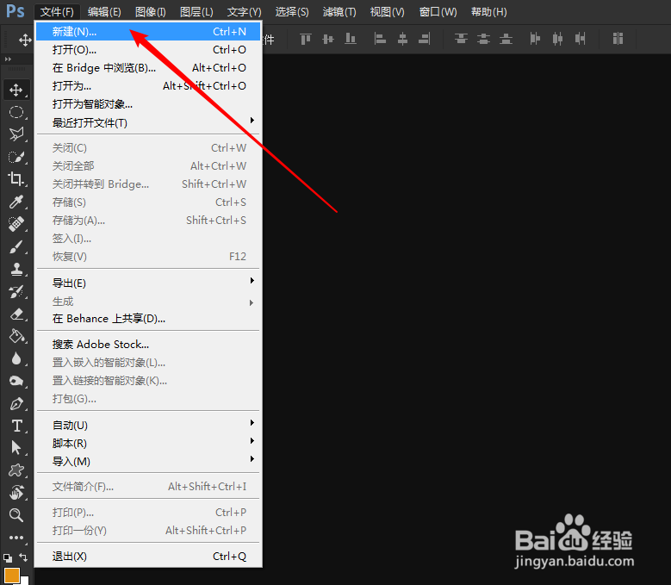Click Distribute Horizontal Centers icon
Screen dimensions: 671x585
[x=557, y=39]
